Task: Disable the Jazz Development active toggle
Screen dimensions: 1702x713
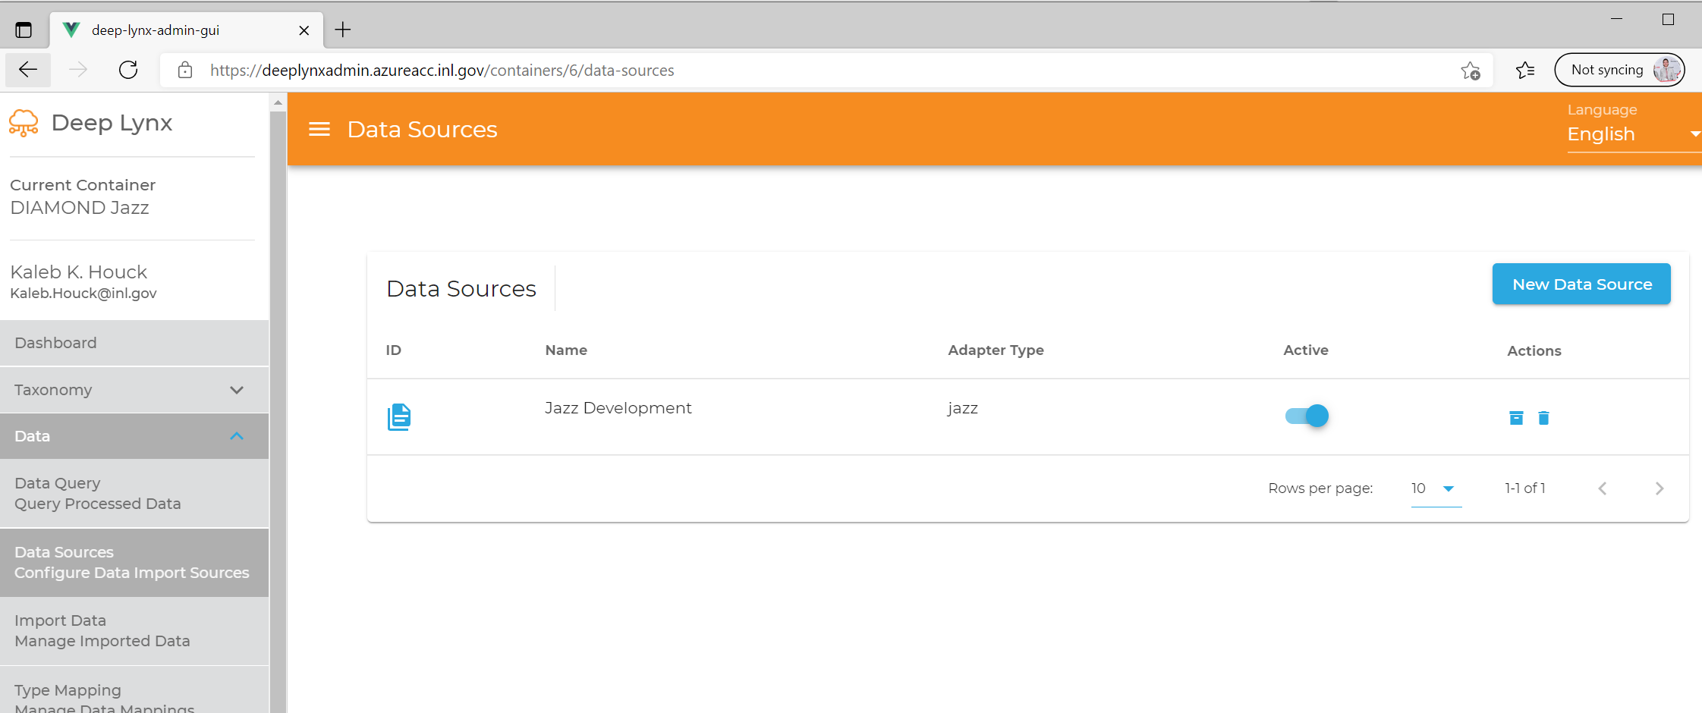Action: [1307, 416]
